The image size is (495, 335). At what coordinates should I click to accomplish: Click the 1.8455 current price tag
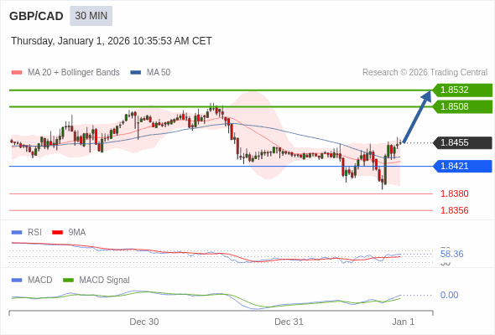pyautogui.click(x=462, y=142)
